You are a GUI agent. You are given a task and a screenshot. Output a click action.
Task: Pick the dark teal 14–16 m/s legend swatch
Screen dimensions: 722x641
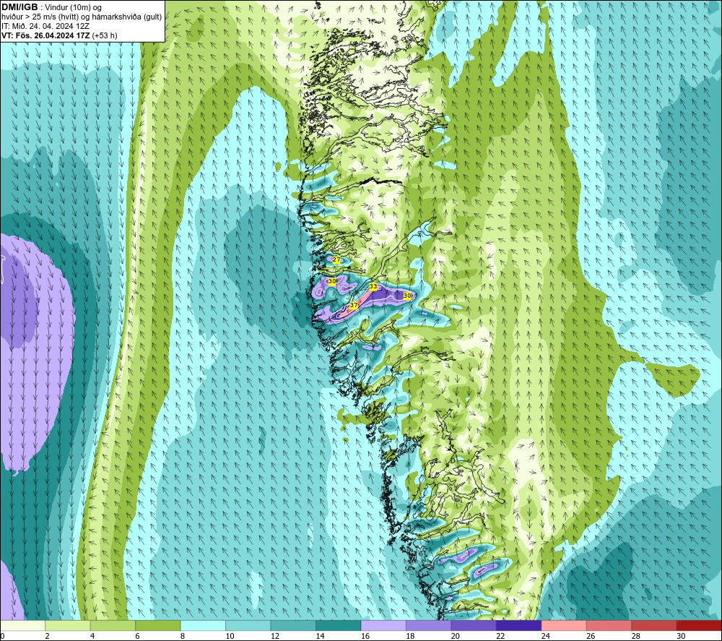click(x=339, y=626)
